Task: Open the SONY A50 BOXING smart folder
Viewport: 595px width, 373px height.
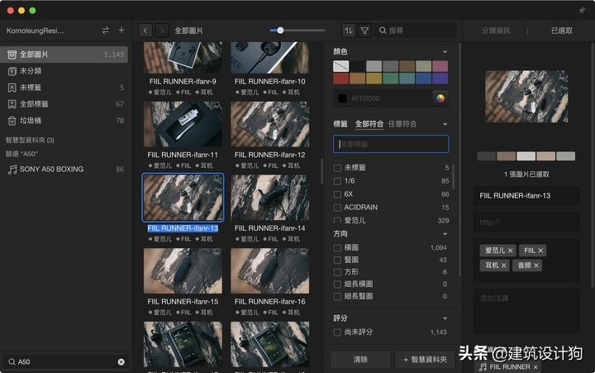Action: 64,170
